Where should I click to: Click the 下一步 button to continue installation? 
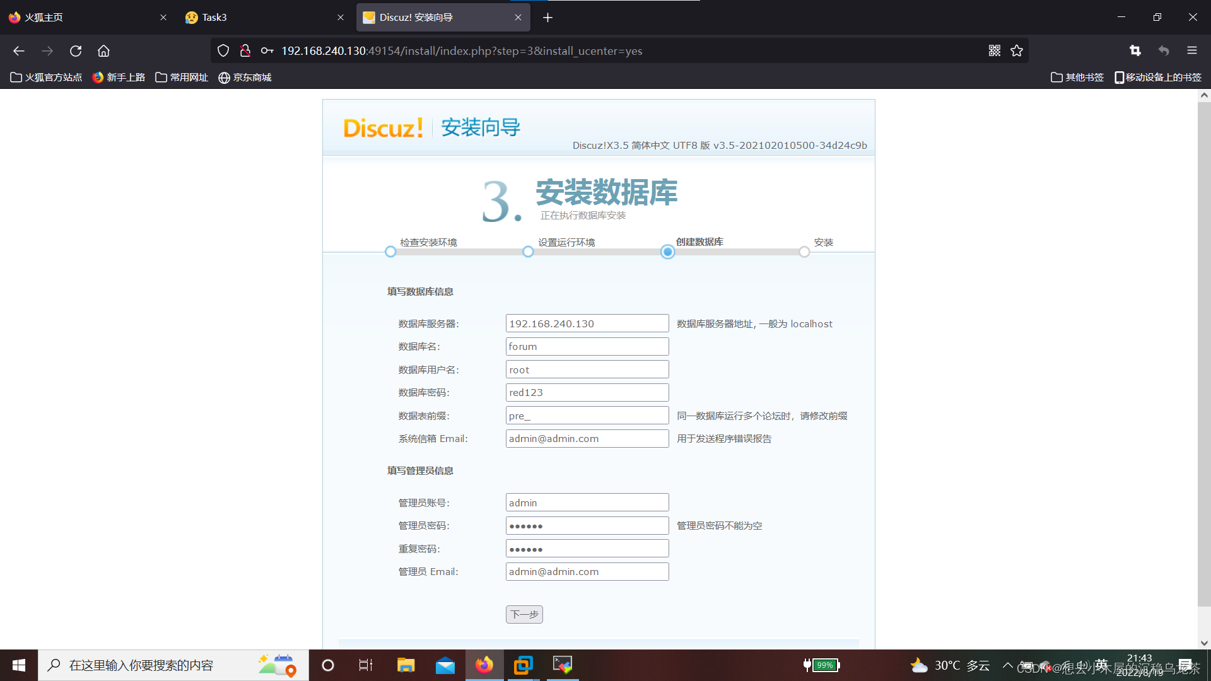tap(524, 614)
